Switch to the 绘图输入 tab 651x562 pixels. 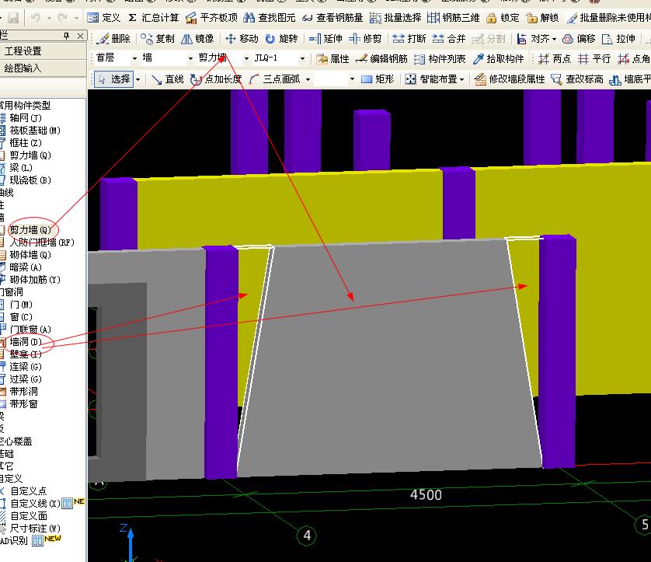click(x=23, y=68)
